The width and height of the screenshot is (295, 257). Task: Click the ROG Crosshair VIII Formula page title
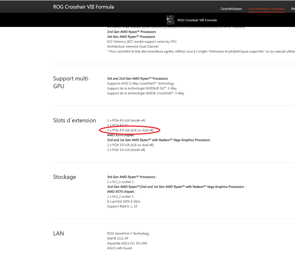tap(83, 7)
